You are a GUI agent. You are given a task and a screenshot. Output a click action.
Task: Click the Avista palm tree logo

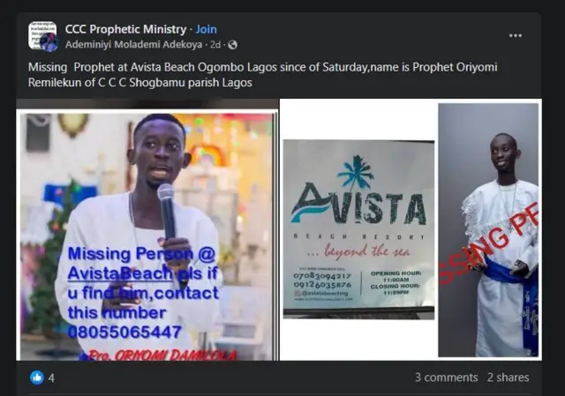point(356,172)
